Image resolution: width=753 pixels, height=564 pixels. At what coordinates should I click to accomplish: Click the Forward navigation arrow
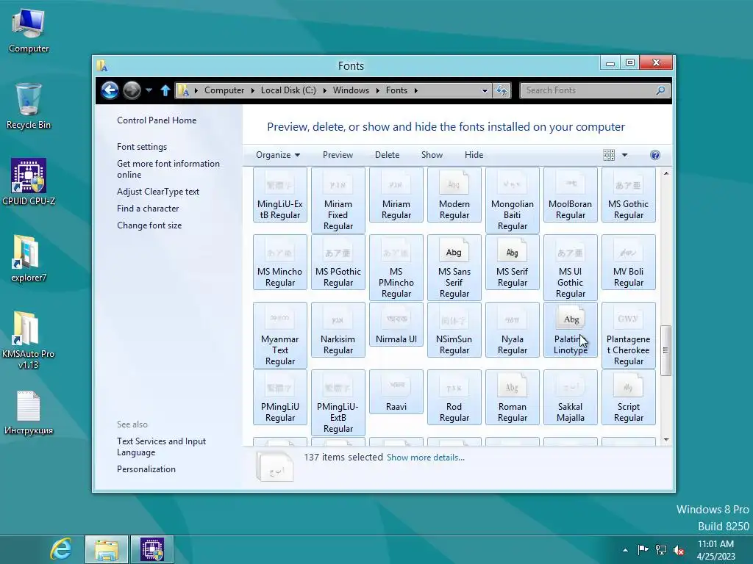point(132,90)
